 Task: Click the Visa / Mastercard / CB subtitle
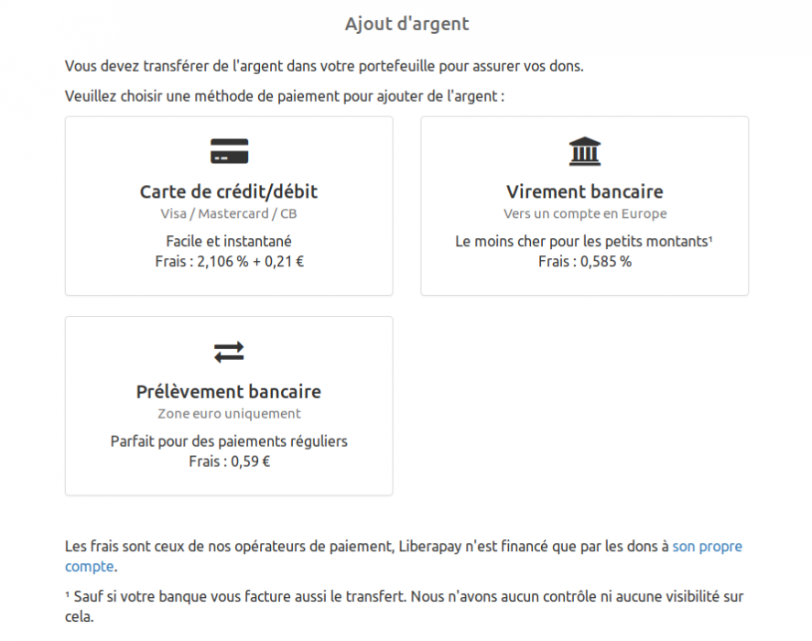coord(228,212)
